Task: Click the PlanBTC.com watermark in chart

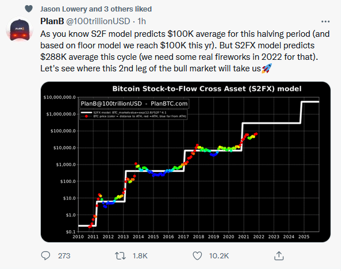Action: coord(169,104)
